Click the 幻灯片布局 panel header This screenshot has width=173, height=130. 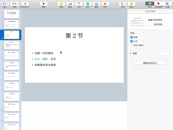click(150, 11)
